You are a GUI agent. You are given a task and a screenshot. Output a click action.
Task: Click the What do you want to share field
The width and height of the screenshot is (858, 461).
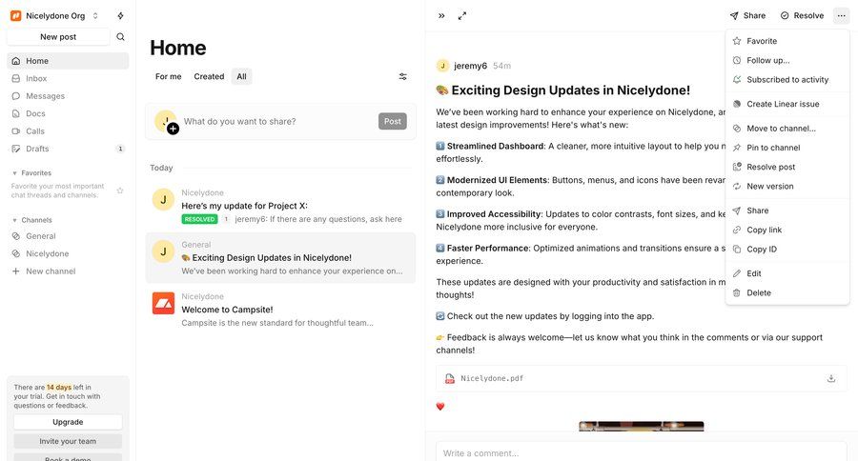(x=276, y=121)
